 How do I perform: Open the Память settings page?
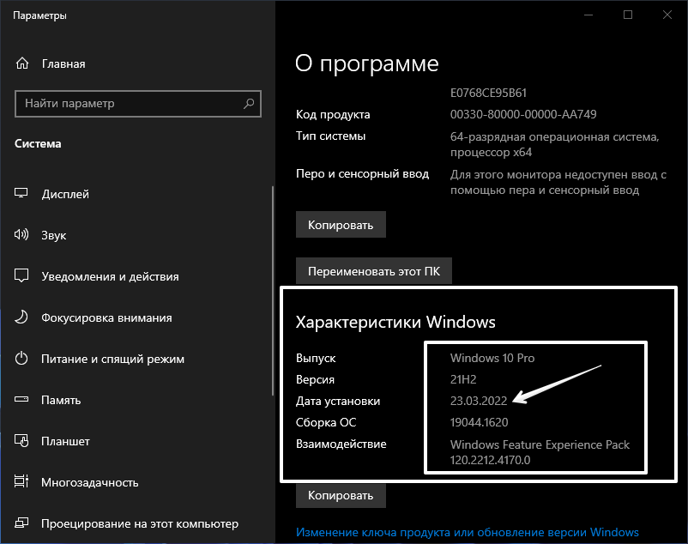(x=61, y=400)
